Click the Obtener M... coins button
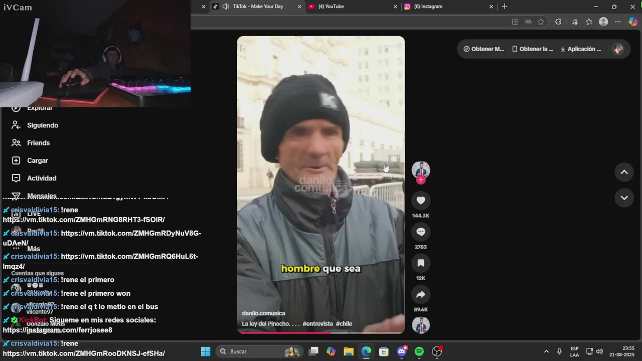642x361 pixels. [484, 49]
